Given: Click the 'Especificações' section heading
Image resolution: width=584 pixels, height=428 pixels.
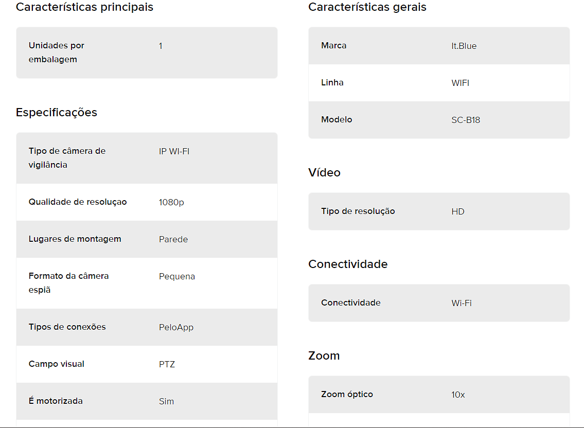Looking at the screenshot, I should (56, 113).
